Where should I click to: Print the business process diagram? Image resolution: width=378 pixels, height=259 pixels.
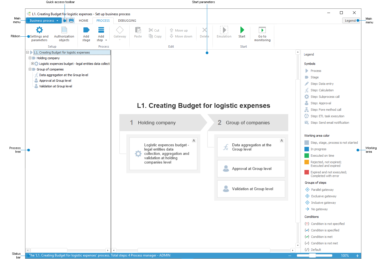(71, 20)
